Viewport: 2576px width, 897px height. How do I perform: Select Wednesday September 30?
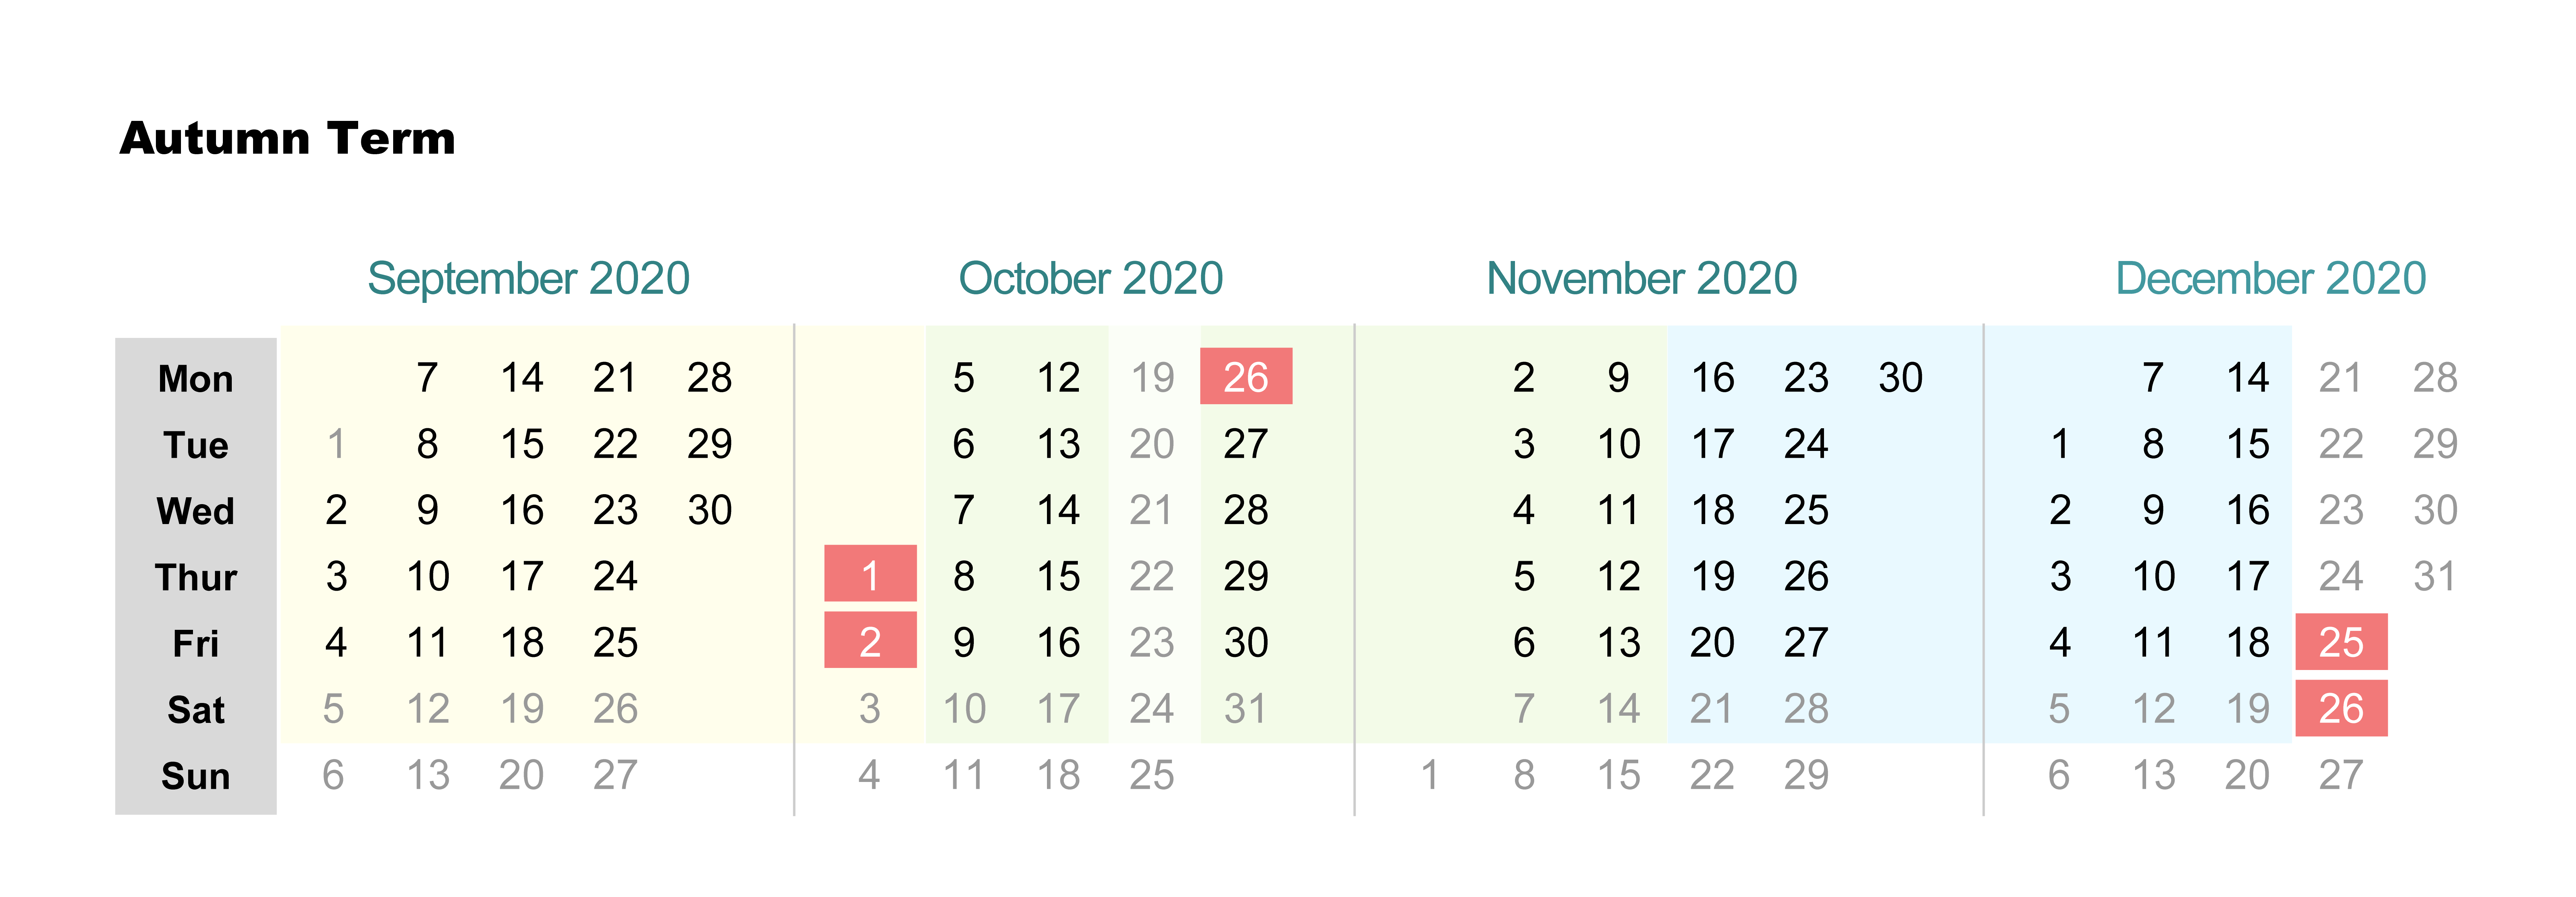click(x=709, y=510)
